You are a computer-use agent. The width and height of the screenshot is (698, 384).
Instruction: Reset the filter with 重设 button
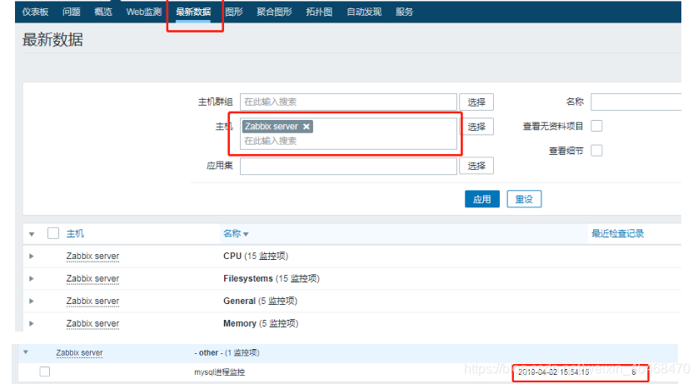coord(524,199)
